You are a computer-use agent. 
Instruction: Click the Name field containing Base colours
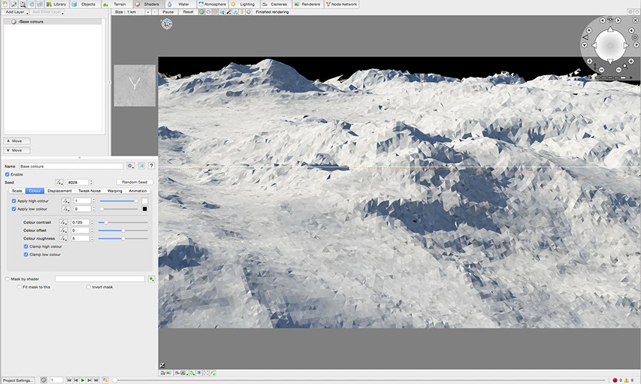click(71, 166)
